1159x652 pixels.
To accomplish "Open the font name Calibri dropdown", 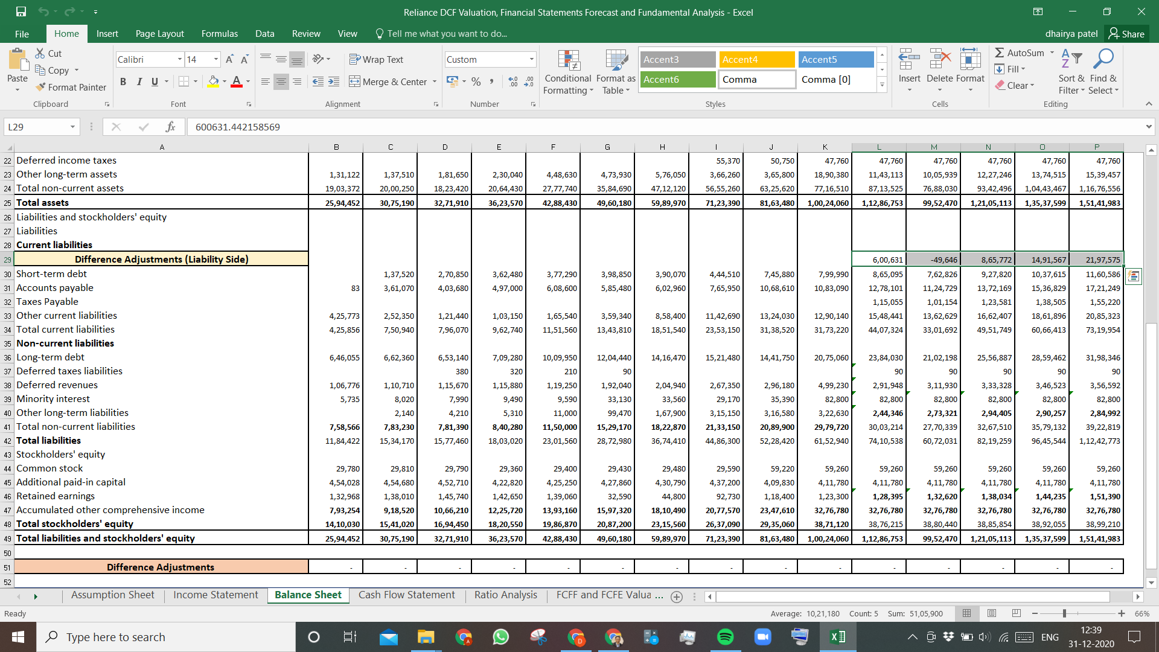I will click(x=180, y=59).
